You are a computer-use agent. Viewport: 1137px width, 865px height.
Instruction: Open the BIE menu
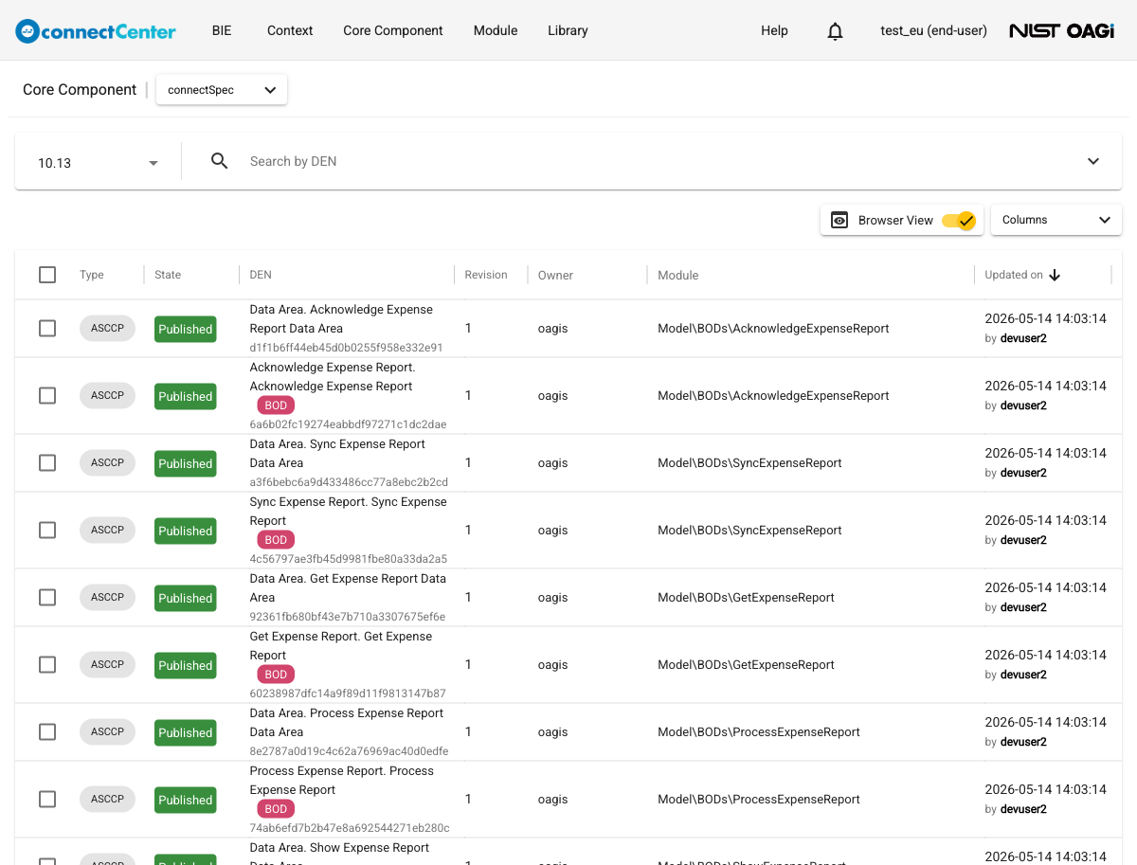click(x=222, y=30)
